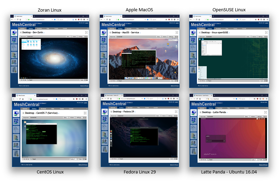Open Display dropdown in CentOS 7 window
The width and height of the screenshot is (280, 183).
pyautogui.click(x=73, y=159)
